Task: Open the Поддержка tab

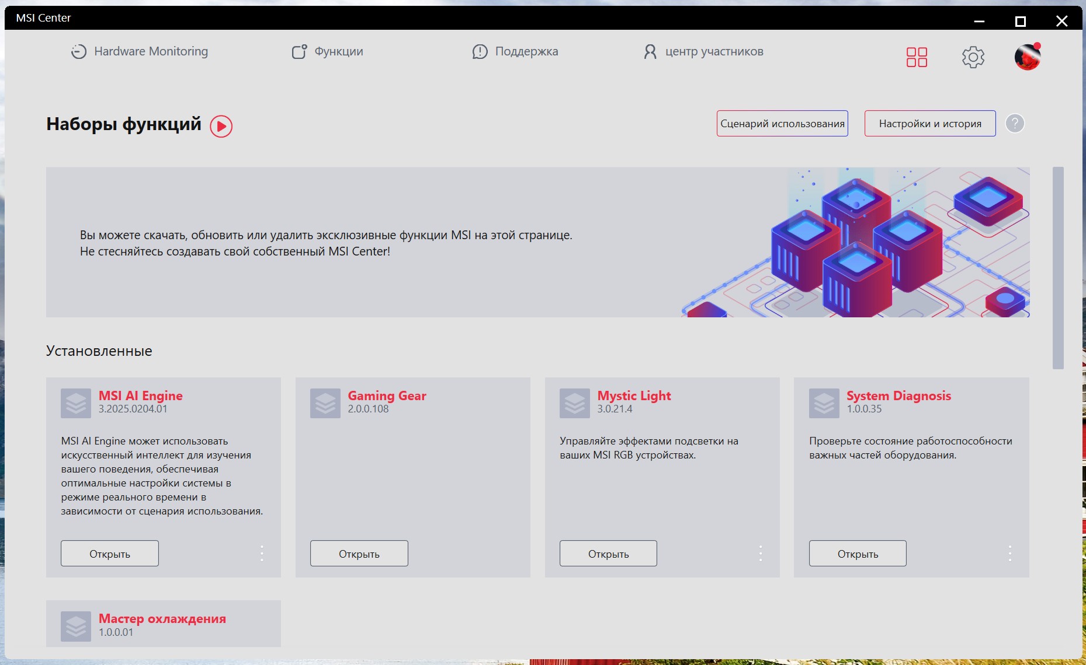Action: tap(515, 51)
